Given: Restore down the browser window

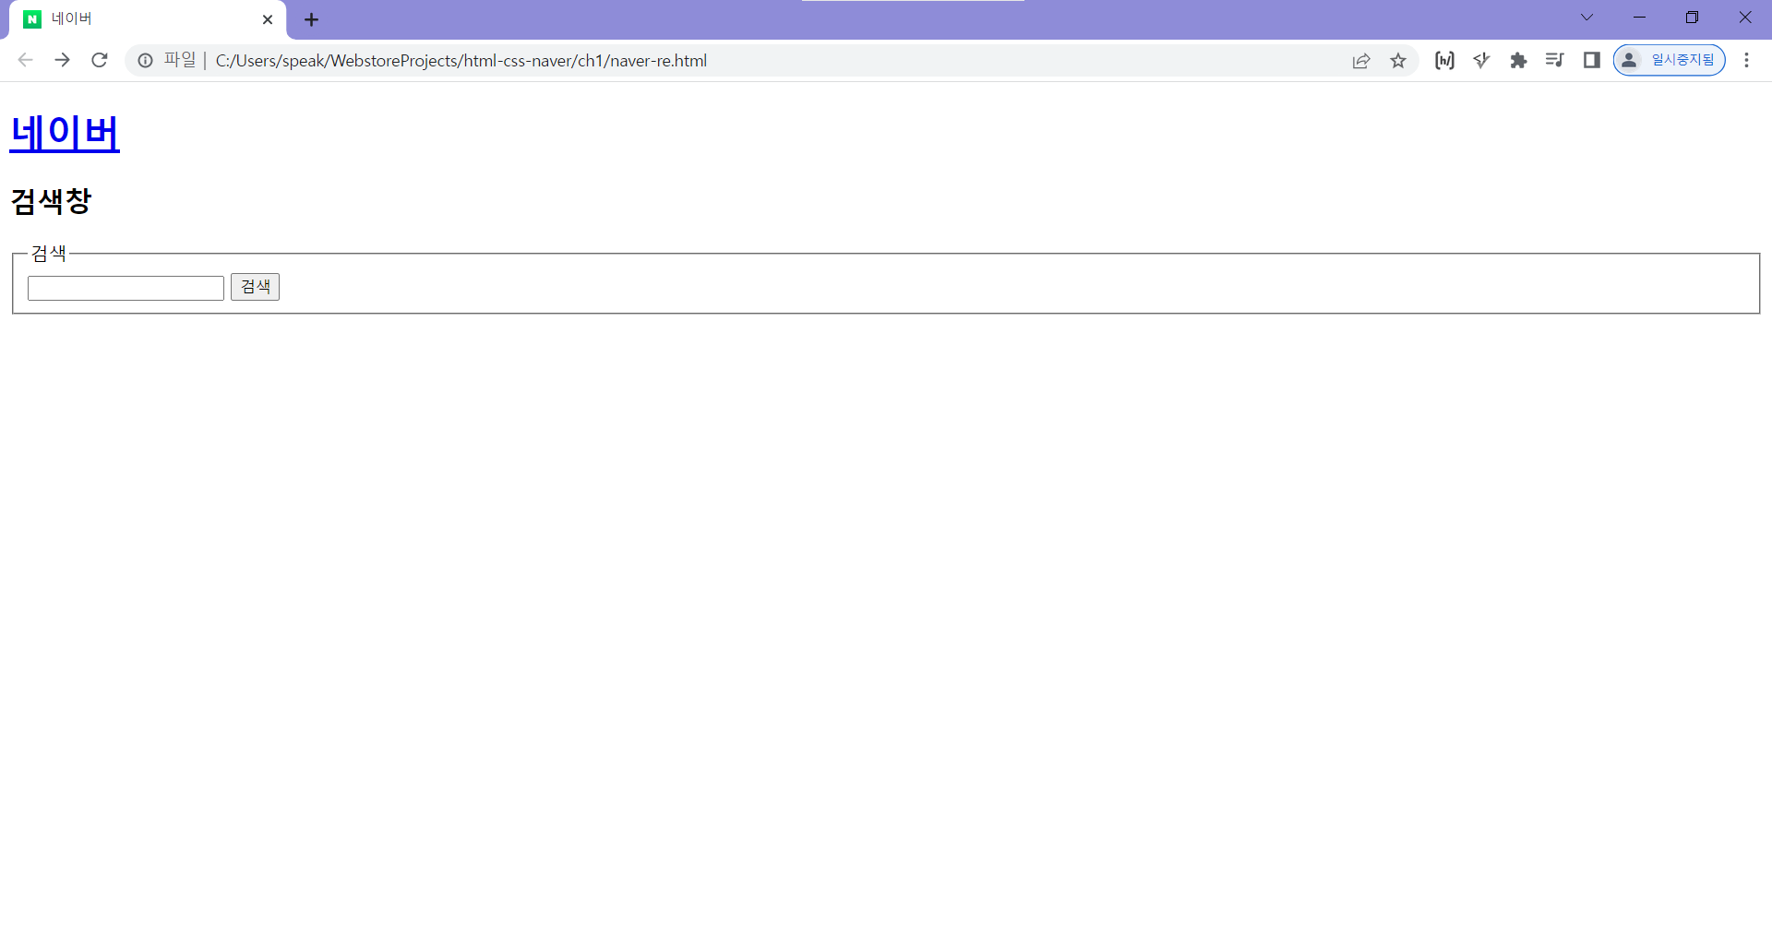Looking at the screenshot, I should 1693,18.
